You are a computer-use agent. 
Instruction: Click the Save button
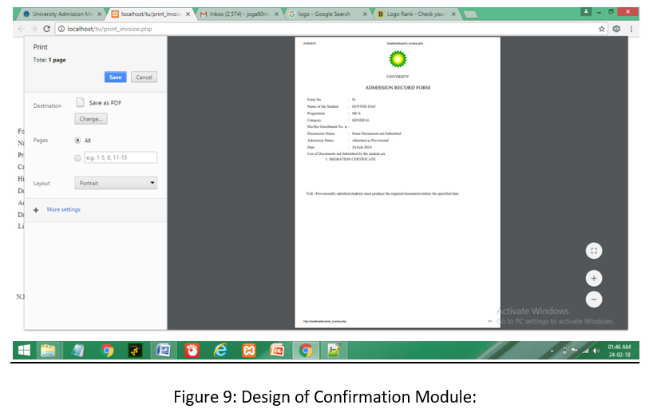pos(115,77)
